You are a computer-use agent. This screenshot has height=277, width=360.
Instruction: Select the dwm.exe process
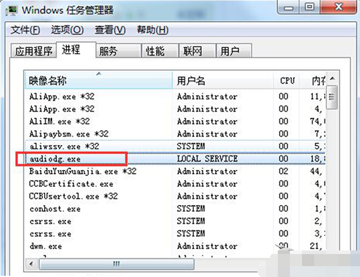tap(175, 246)
